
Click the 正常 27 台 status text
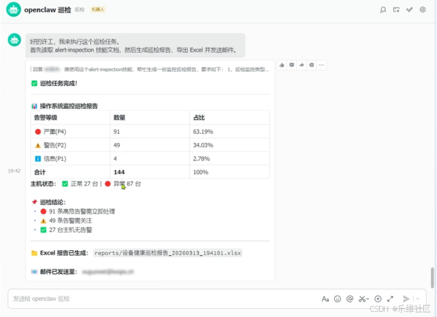(x=84, y=183)
